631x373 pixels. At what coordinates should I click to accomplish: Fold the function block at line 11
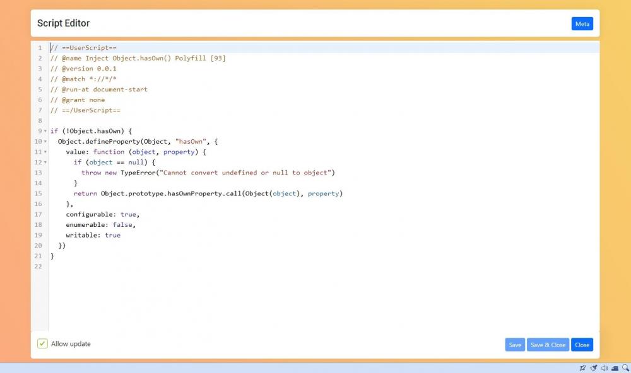click(x=45, y=152)
